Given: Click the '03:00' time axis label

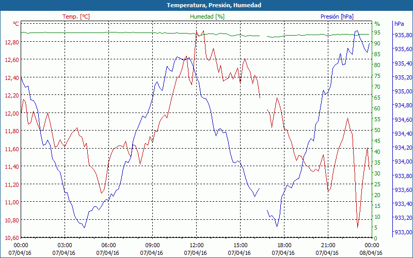Looking at the screenshot, I should pos(65,246).
